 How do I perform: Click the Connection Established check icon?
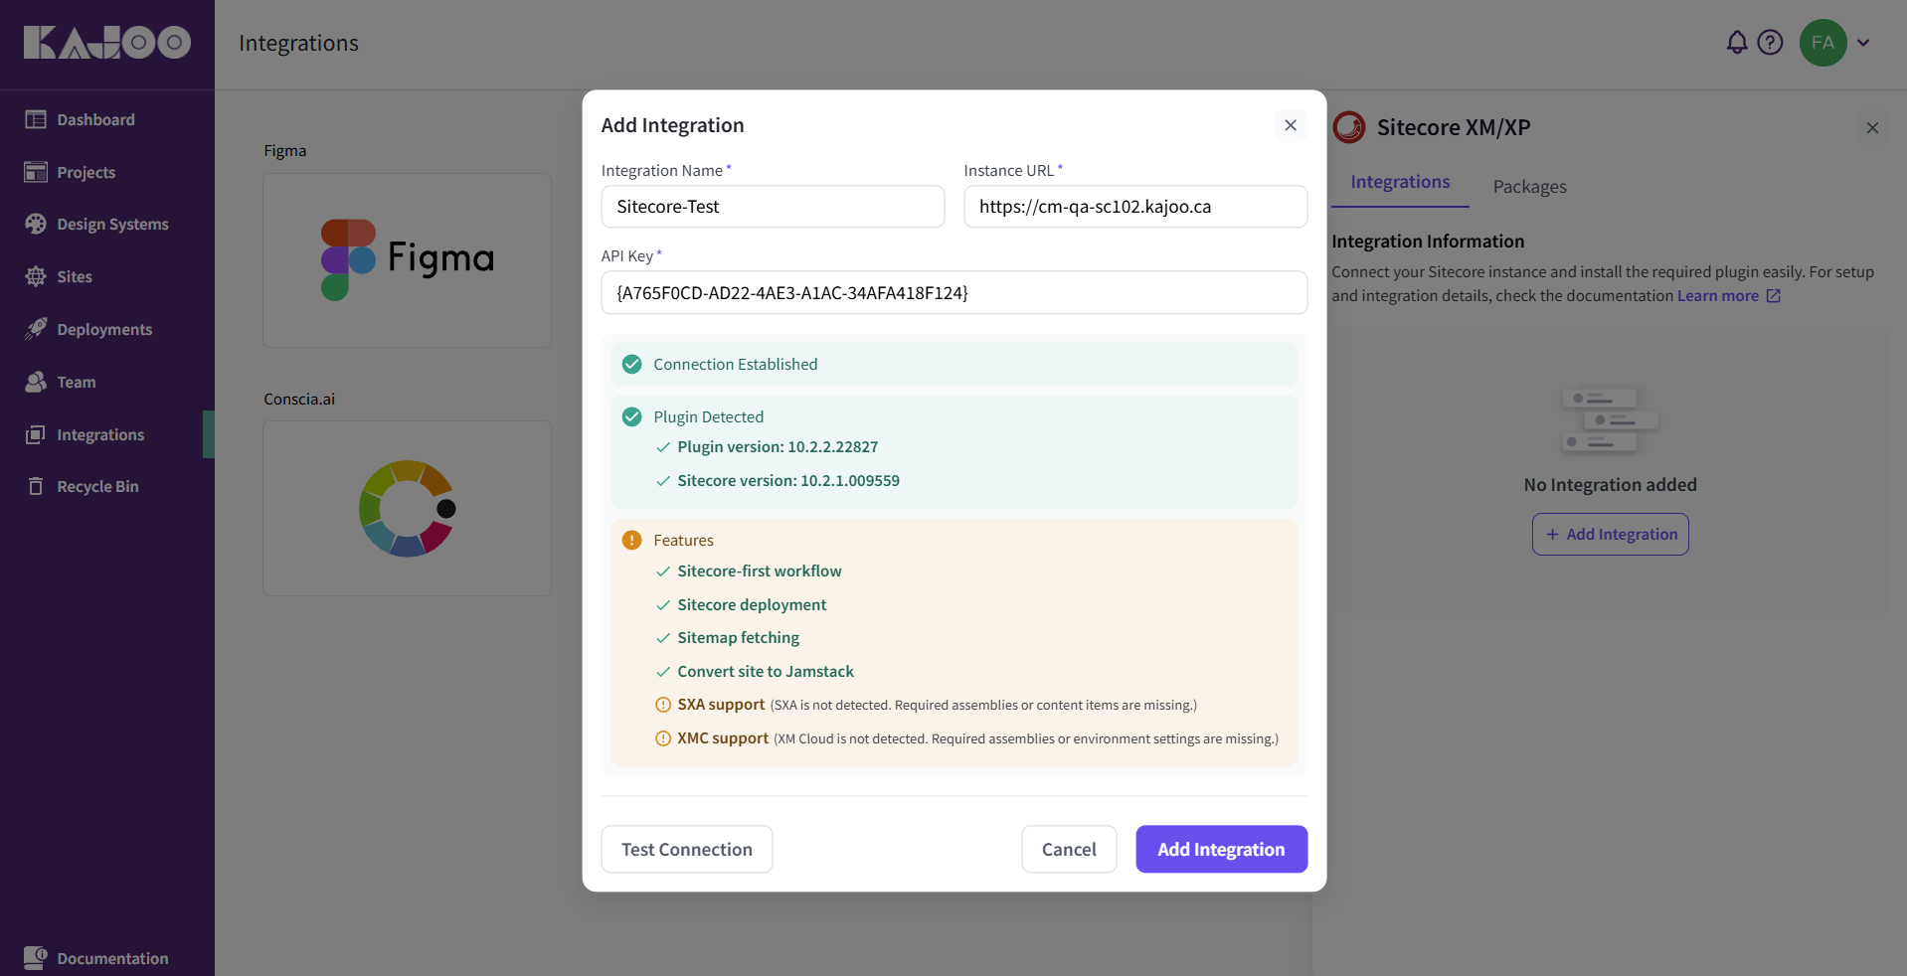(631, 365)
